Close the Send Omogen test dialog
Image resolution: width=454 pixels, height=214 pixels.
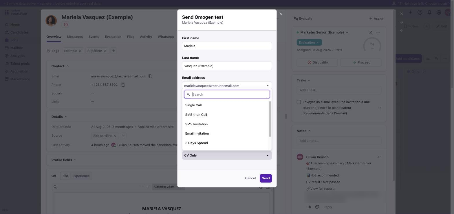click(x=281, y=14)
